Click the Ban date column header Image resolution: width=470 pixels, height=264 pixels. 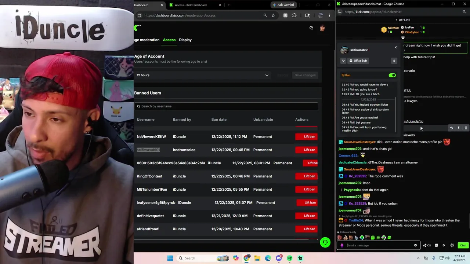coord(219,120)
